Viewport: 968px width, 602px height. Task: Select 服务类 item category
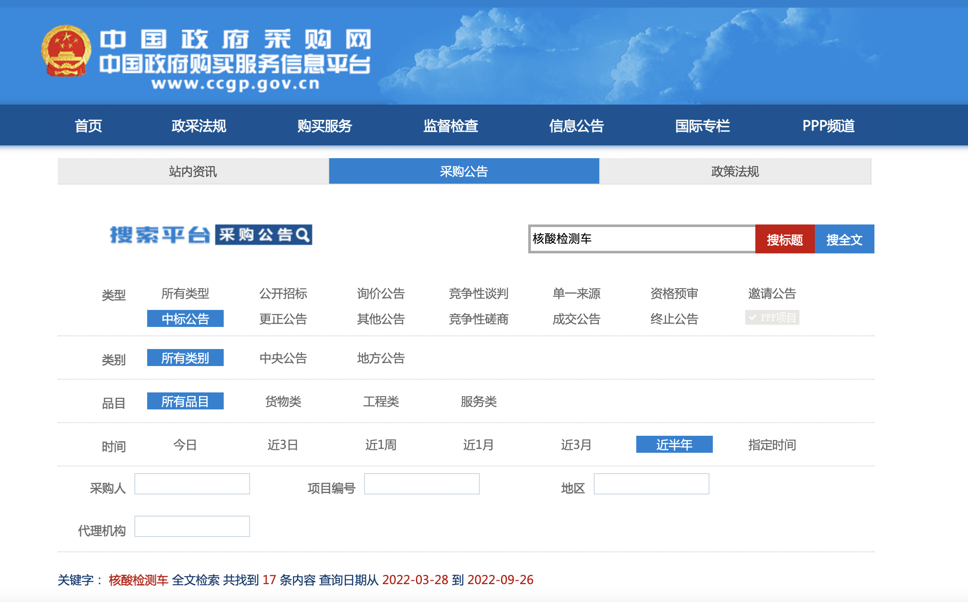pos(478,402)
